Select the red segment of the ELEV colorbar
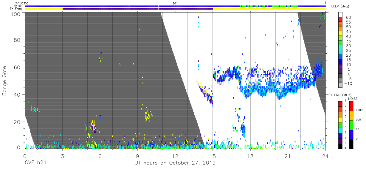This screenshot has height=169, width=366. click(x=341, y=19)
